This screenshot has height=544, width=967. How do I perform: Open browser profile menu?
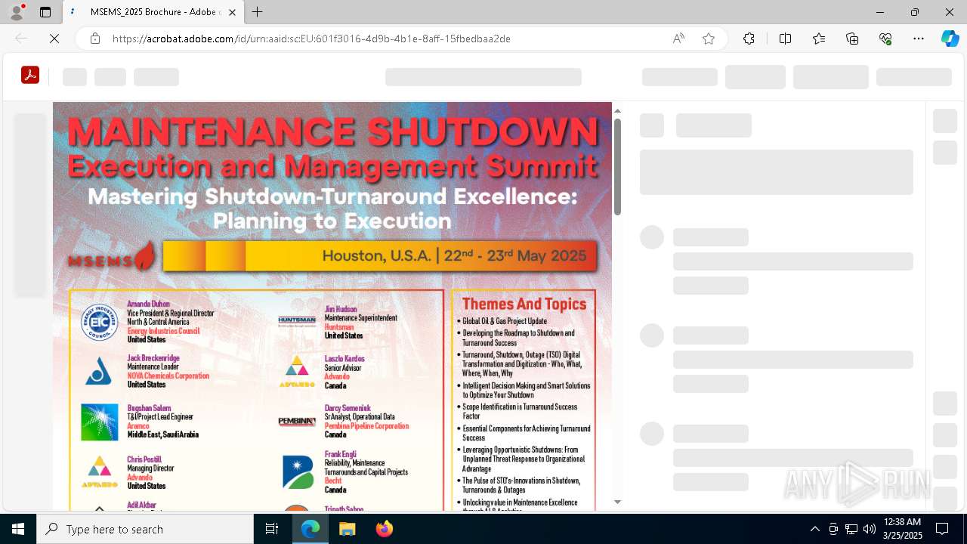coord(17,12)
